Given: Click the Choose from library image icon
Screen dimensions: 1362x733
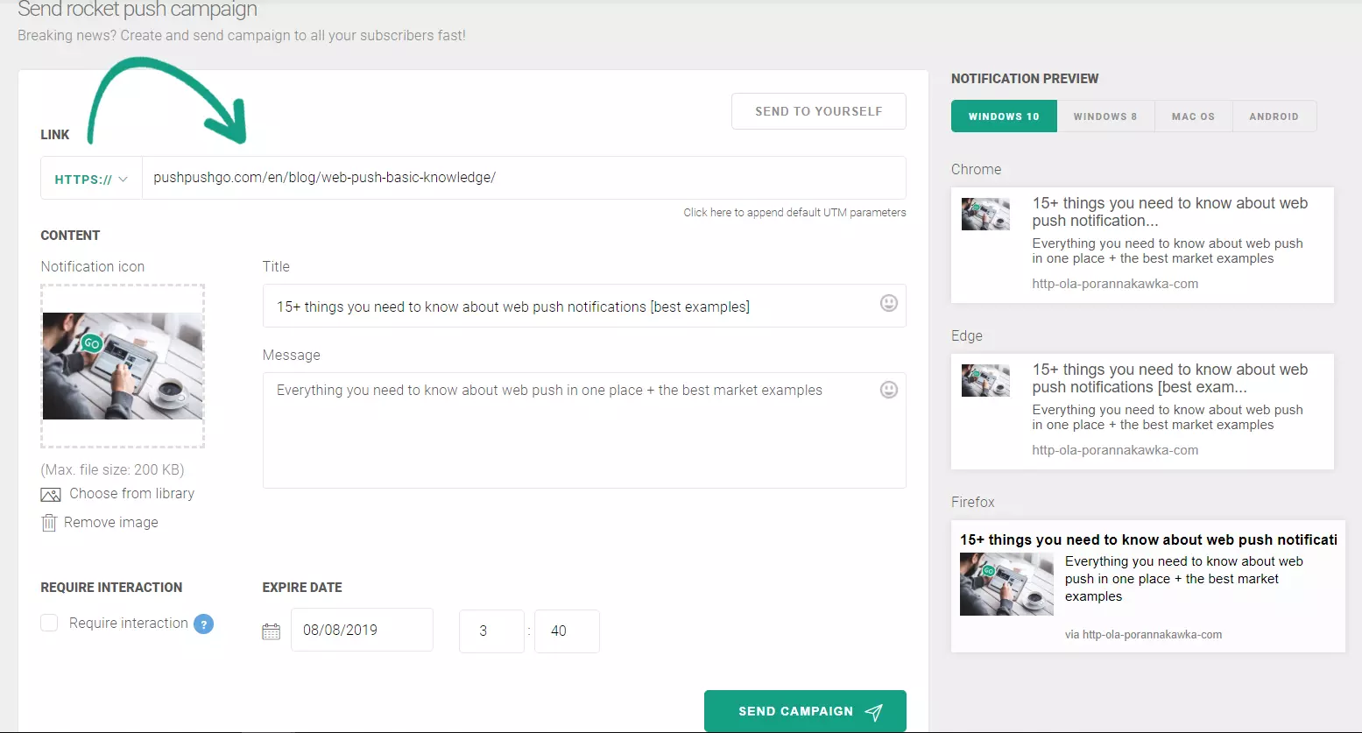Looking at the screenshot, I should pos(51,495).
